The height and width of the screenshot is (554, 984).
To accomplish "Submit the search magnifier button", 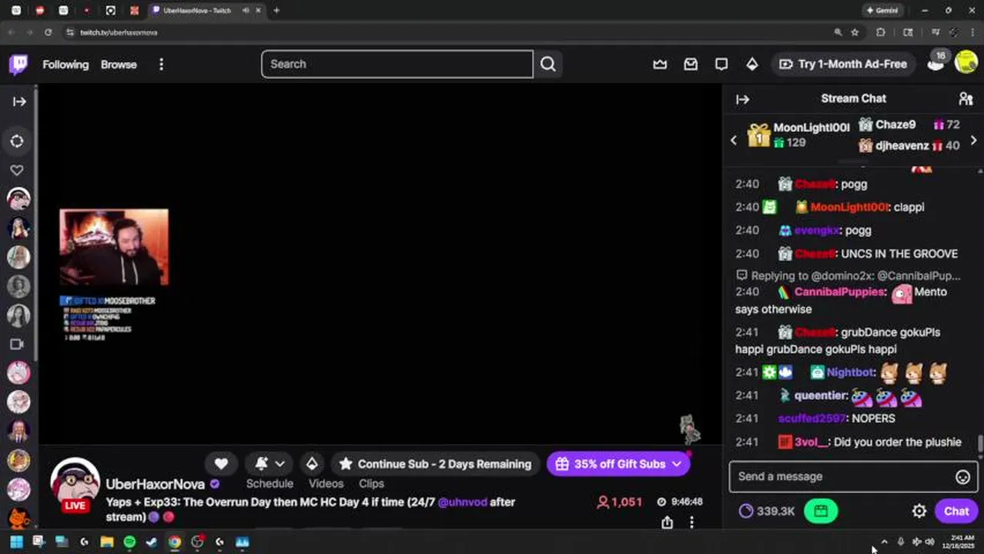I will tap(547, 64).
